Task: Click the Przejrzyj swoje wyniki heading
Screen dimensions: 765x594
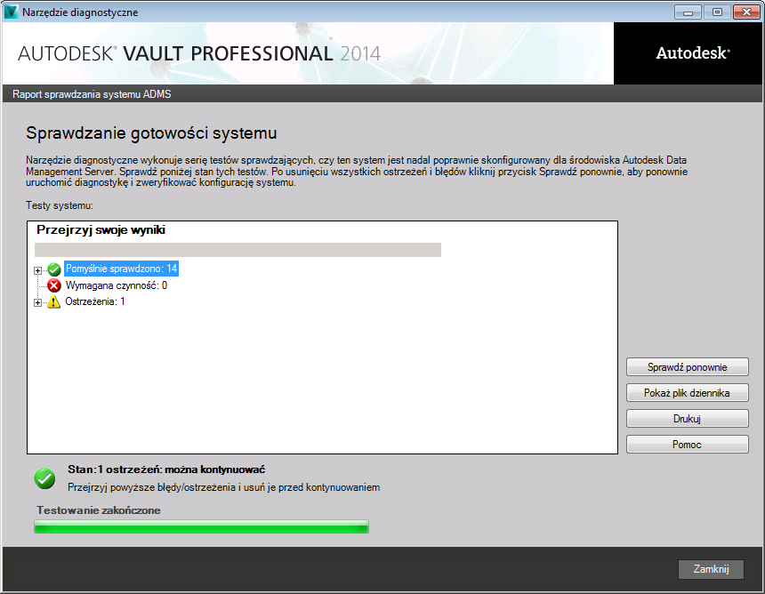Action: pyautogui.click(x=101, y=229)
